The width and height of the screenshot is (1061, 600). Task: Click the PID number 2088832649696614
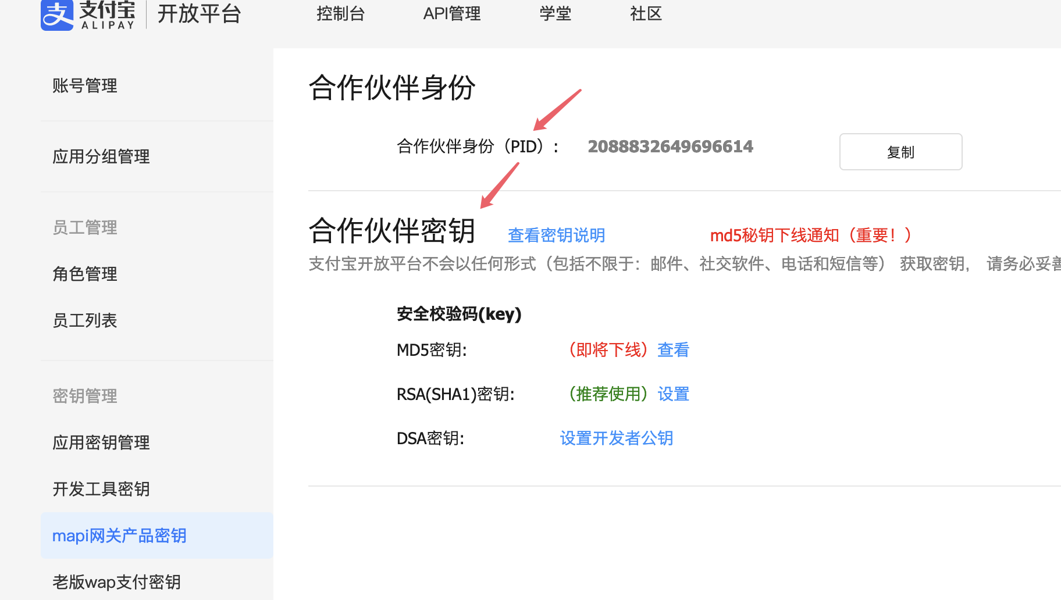click(670, 147)
